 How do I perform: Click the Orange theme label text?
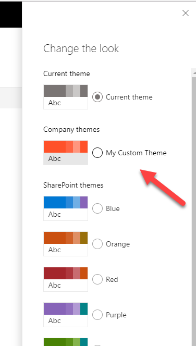pyautogui.click(x=118, y=244)
